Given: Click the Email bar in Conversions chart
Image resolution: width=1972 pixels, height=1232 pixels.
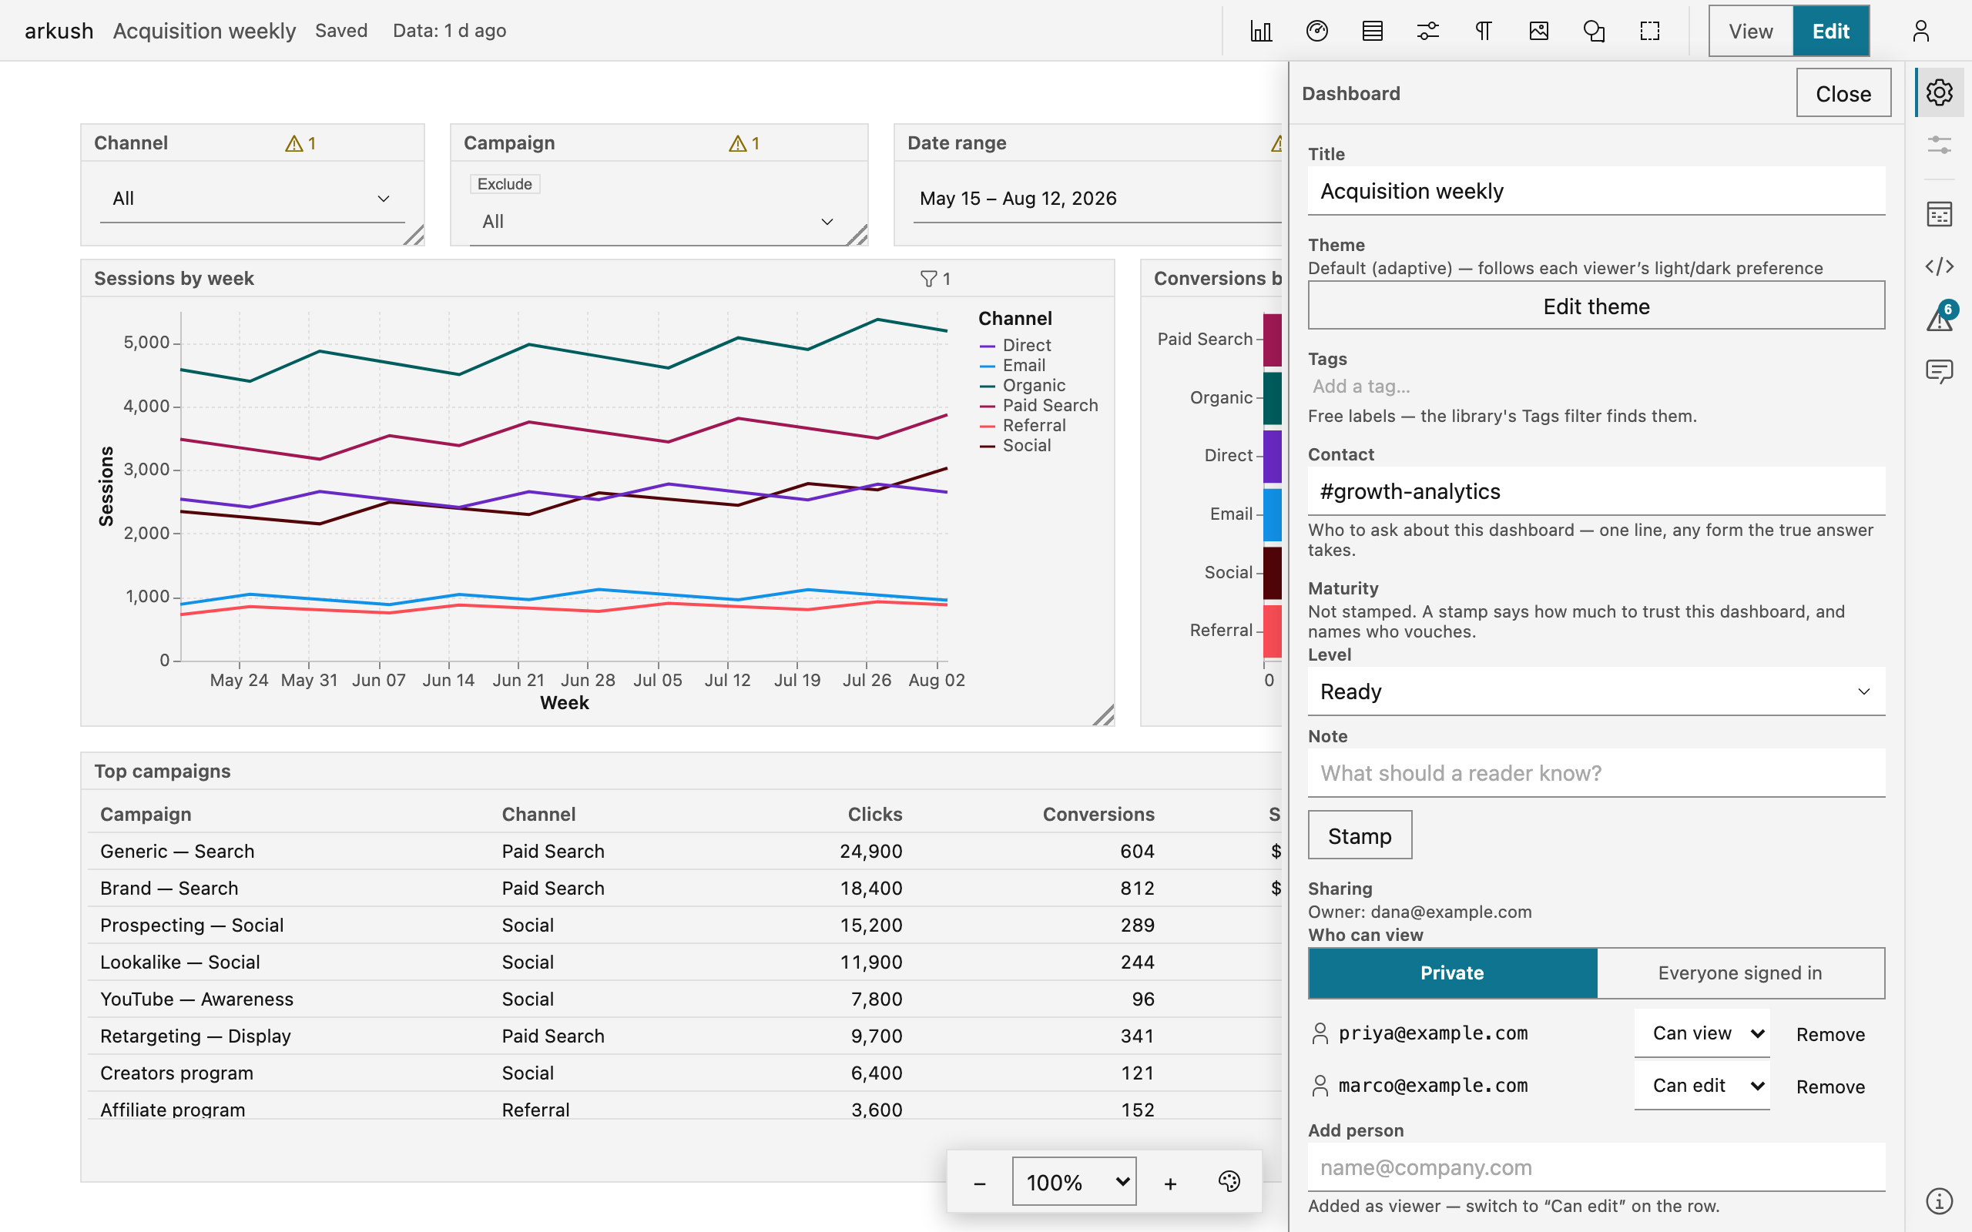Looking at the screenshot, I should coord(1272,515).
